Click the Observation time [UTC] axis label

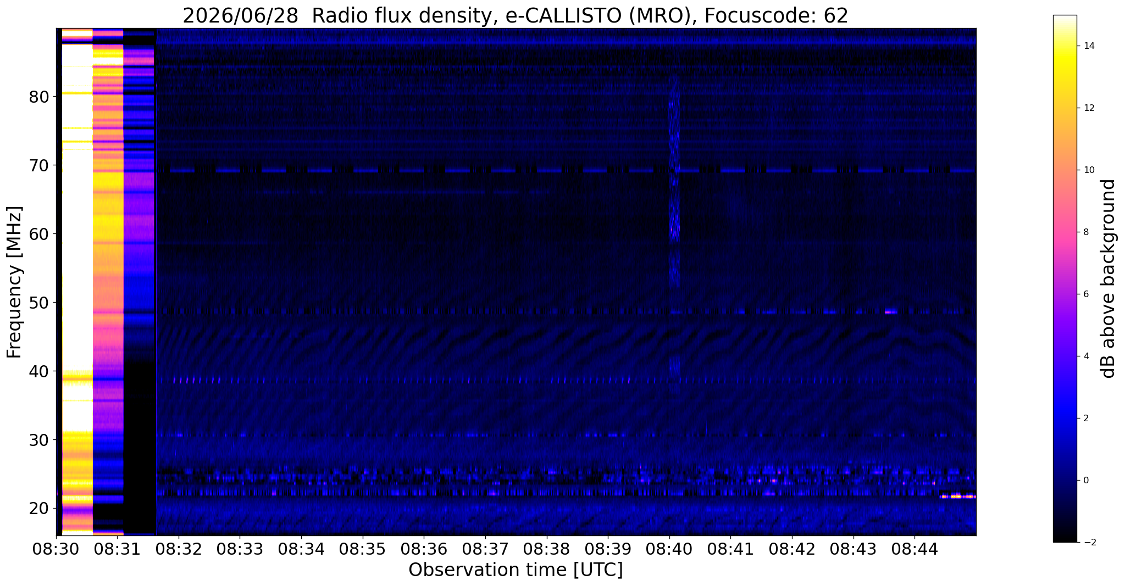[x=516, y=571]
